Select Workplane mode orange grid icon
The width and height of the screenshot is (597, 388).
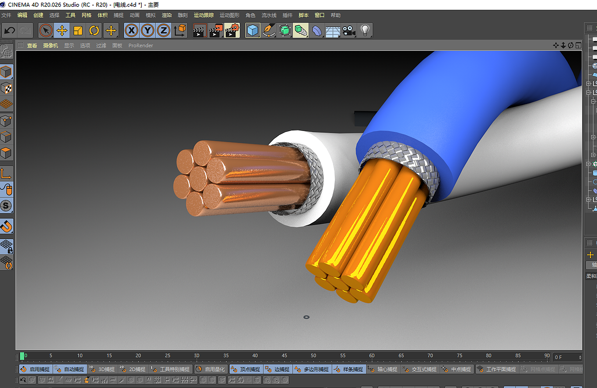click(6, 104)
